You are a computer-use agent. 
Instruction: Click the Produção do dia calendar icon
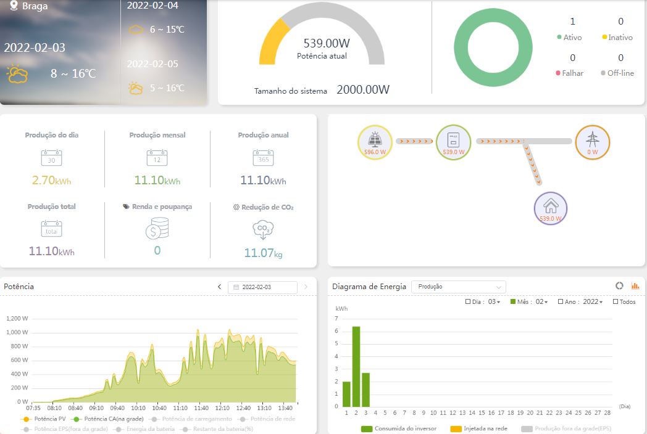coord(52,158)
